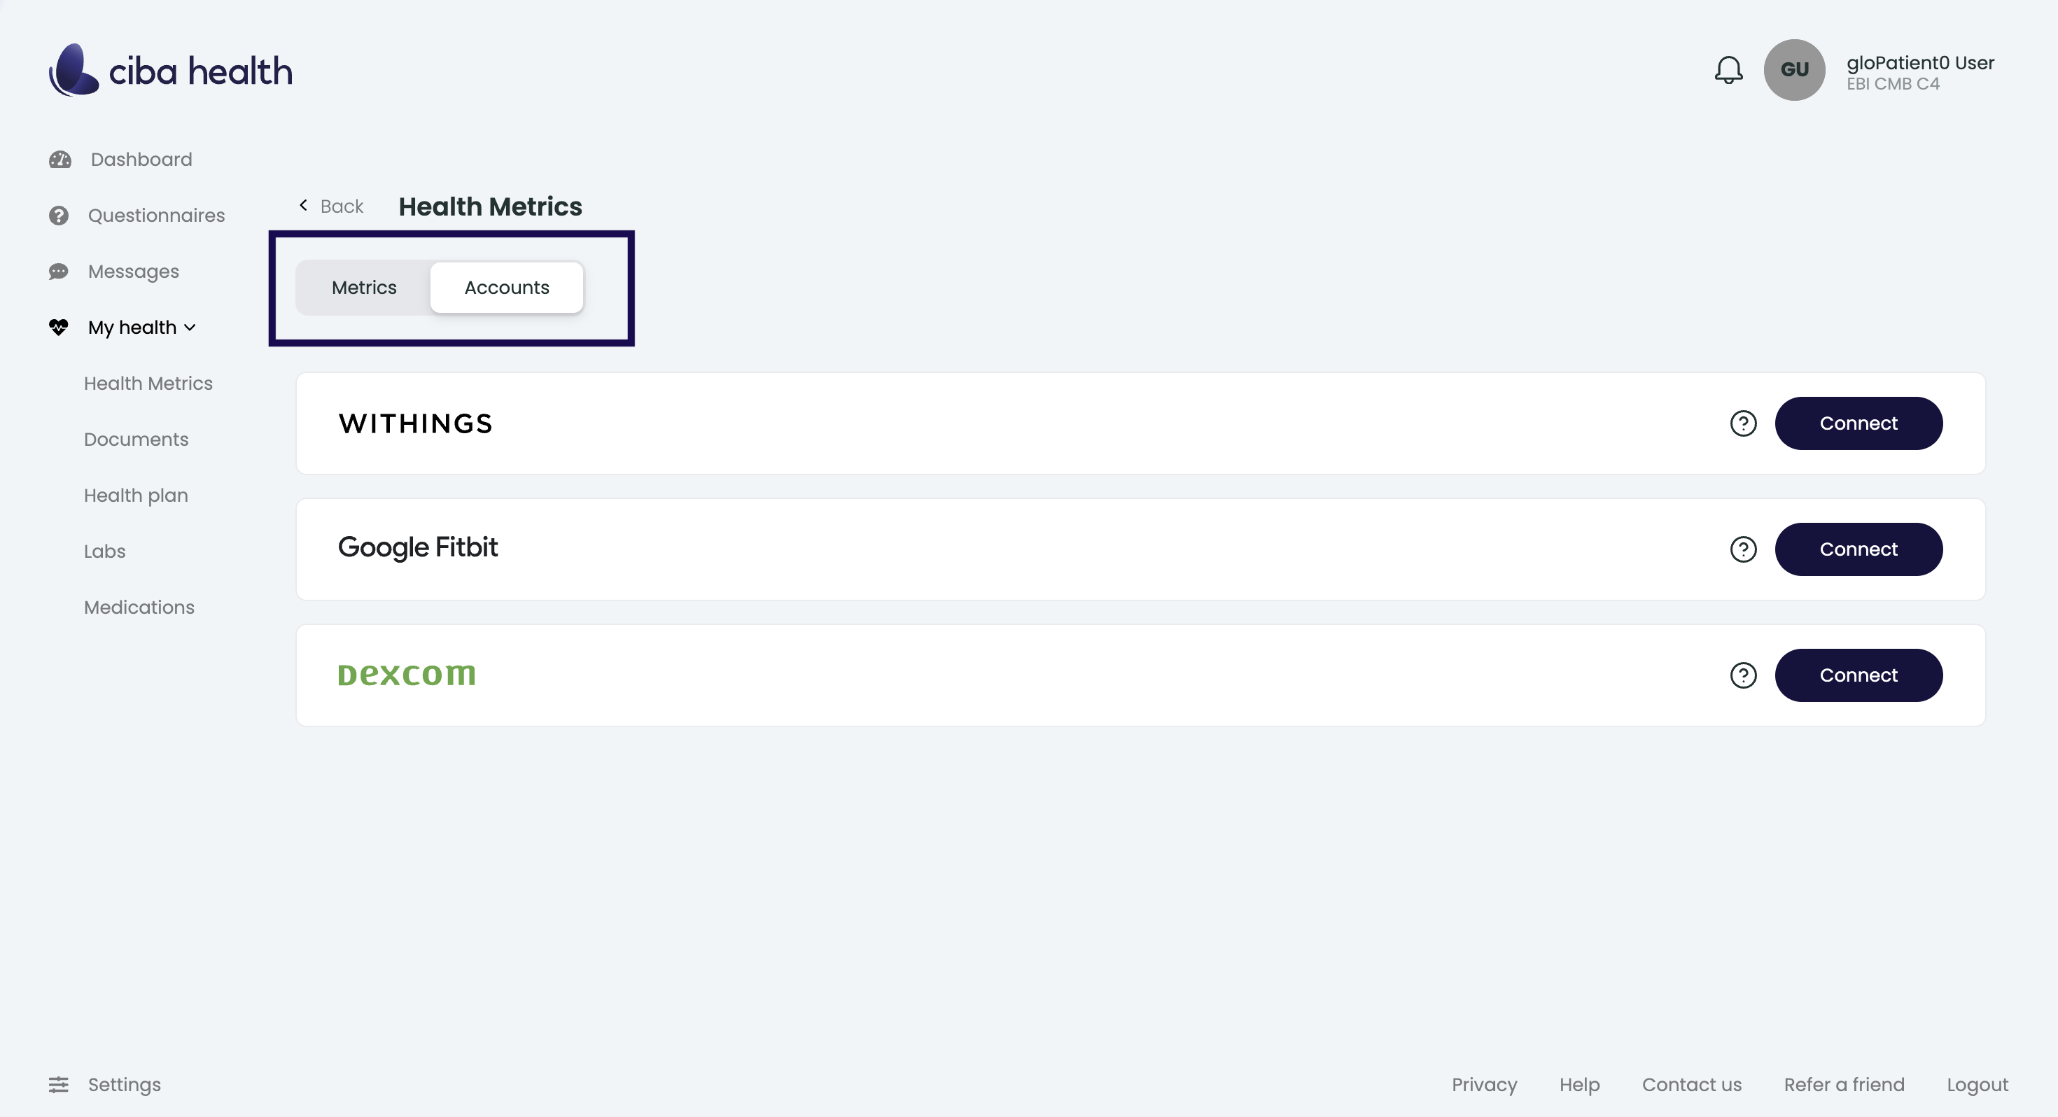Image resolution: width=2058 pixels, height=1117 pixels.
Task: Click the Questionnaires question mark icon
Action: 58,216
